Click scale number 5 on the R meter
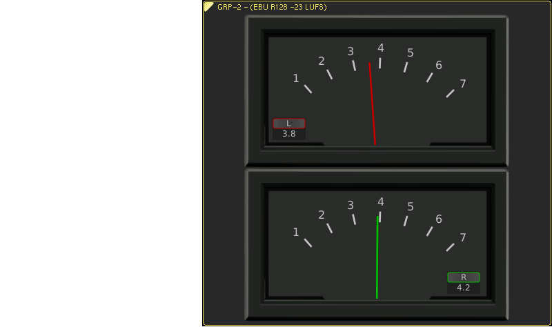The width and height of the screenshot is (552, 327). pos(410,207)
